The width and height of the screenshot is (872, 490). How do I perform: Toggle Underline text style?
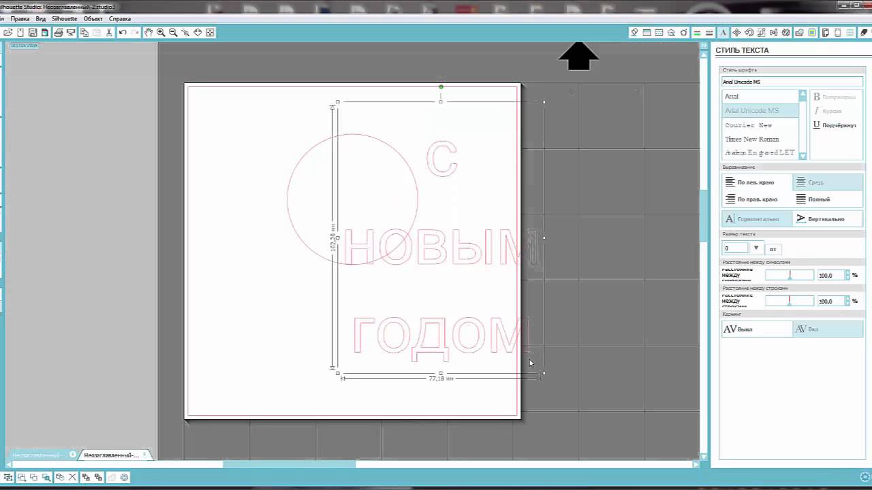pyautogui.click(x=834, y=125)
